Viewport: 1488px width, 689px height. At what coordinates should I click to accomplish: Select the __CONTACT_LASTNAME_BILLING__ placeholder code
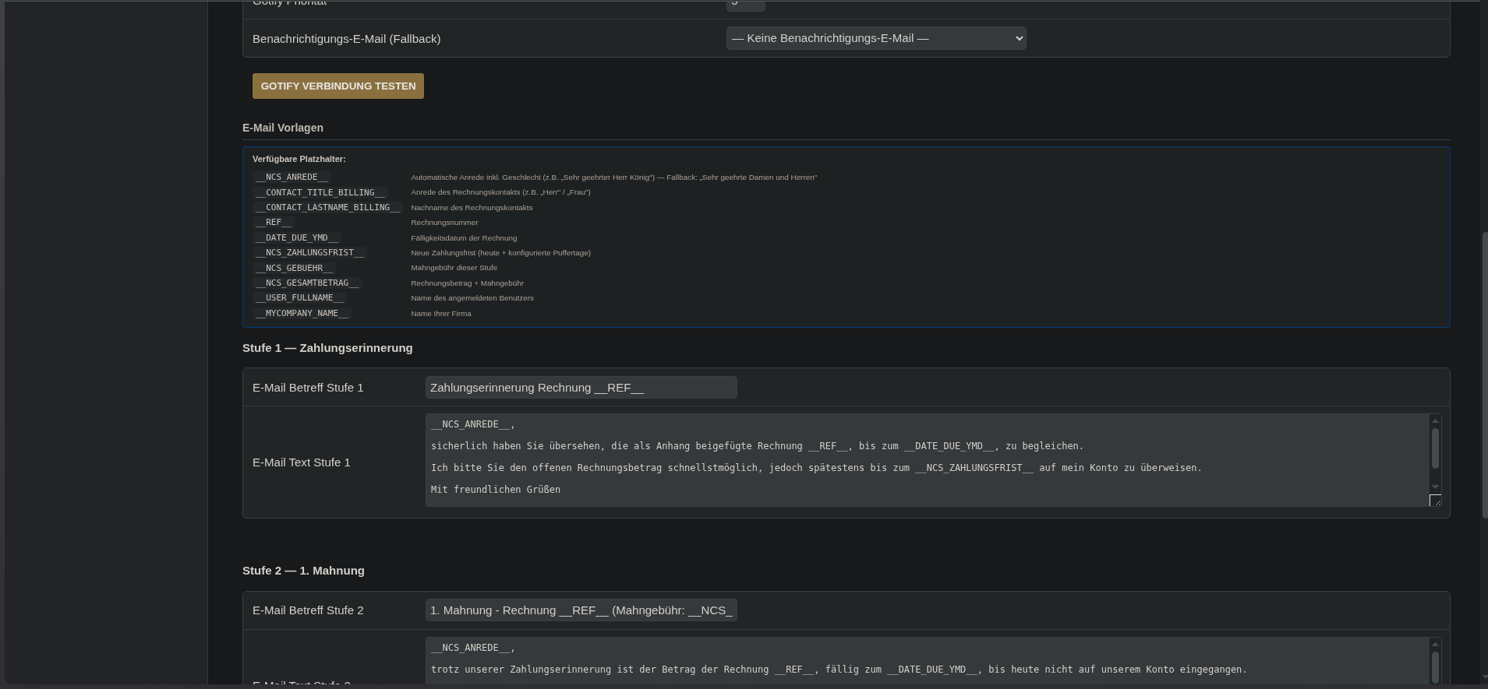point(328,207)
